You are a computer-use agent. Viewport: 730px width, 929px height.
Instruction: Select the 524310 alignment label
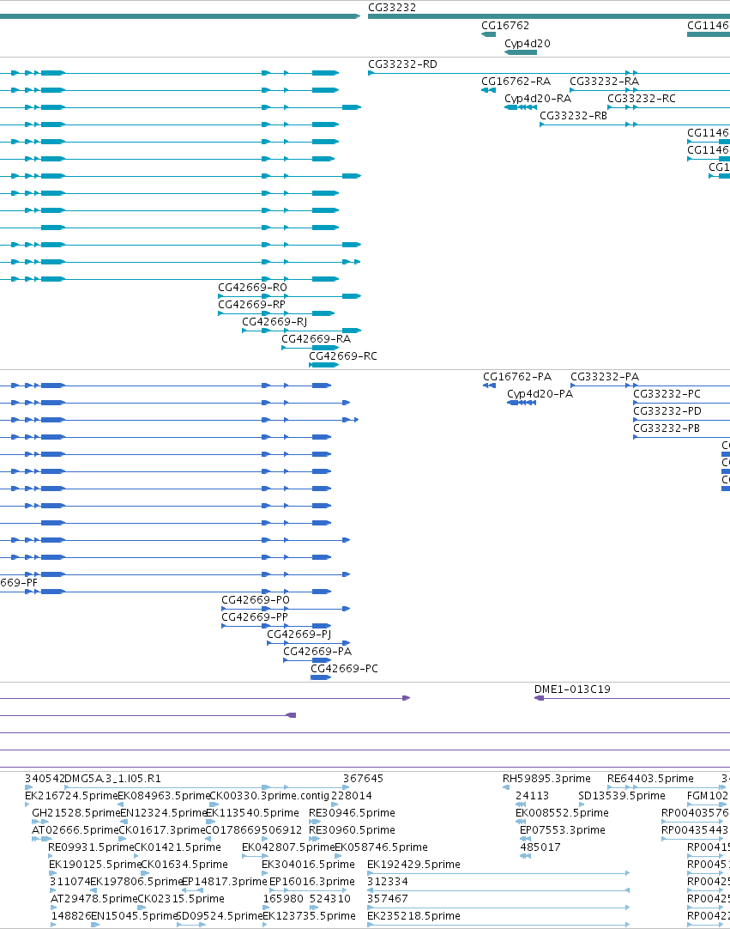tap(329, 899)
